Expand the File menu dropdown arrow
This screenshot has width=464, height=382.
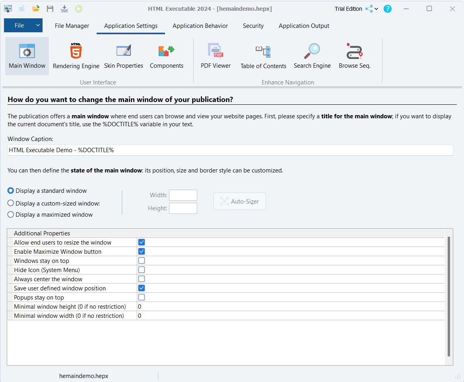pos(38,25)
